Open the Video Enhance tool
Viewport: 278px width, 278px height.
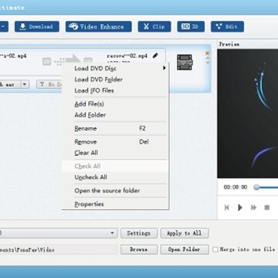click(x=99, y=26)
